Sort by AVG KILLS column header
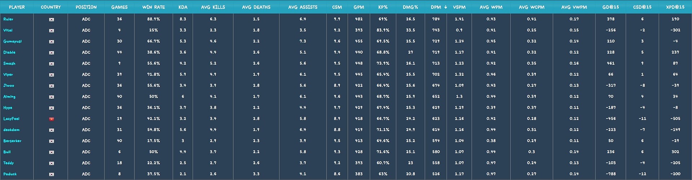The width and height of the screenshot is (692, 180). coord(213,7)
